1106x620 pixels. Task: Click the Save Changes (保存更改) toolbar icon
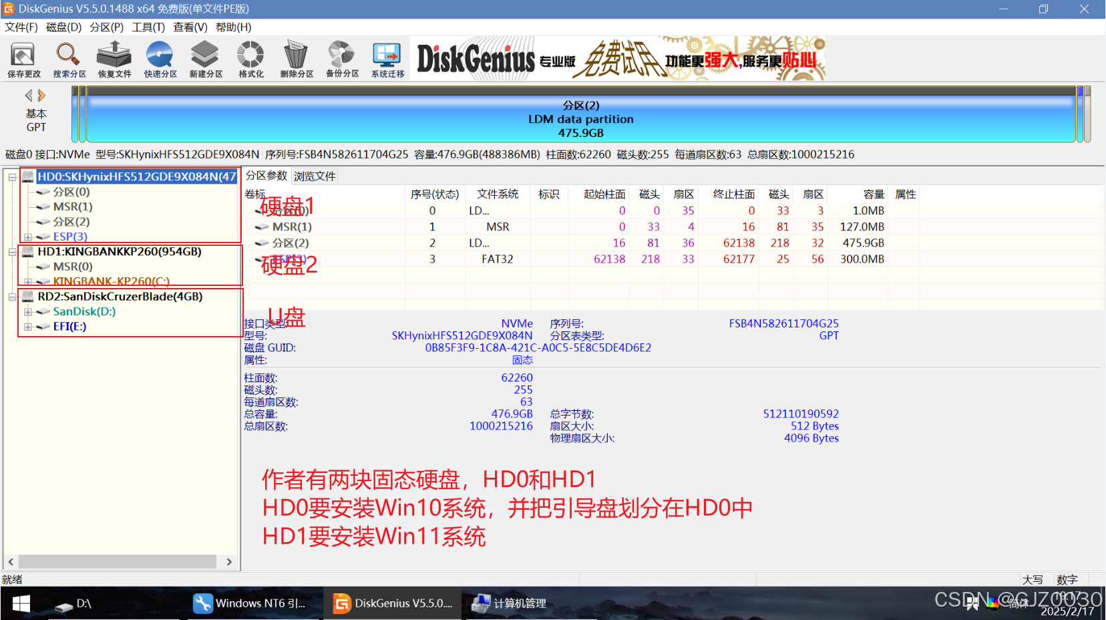(x=23, y=59)
